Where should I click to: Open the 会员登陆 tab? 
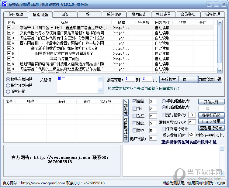coord(188,14)
